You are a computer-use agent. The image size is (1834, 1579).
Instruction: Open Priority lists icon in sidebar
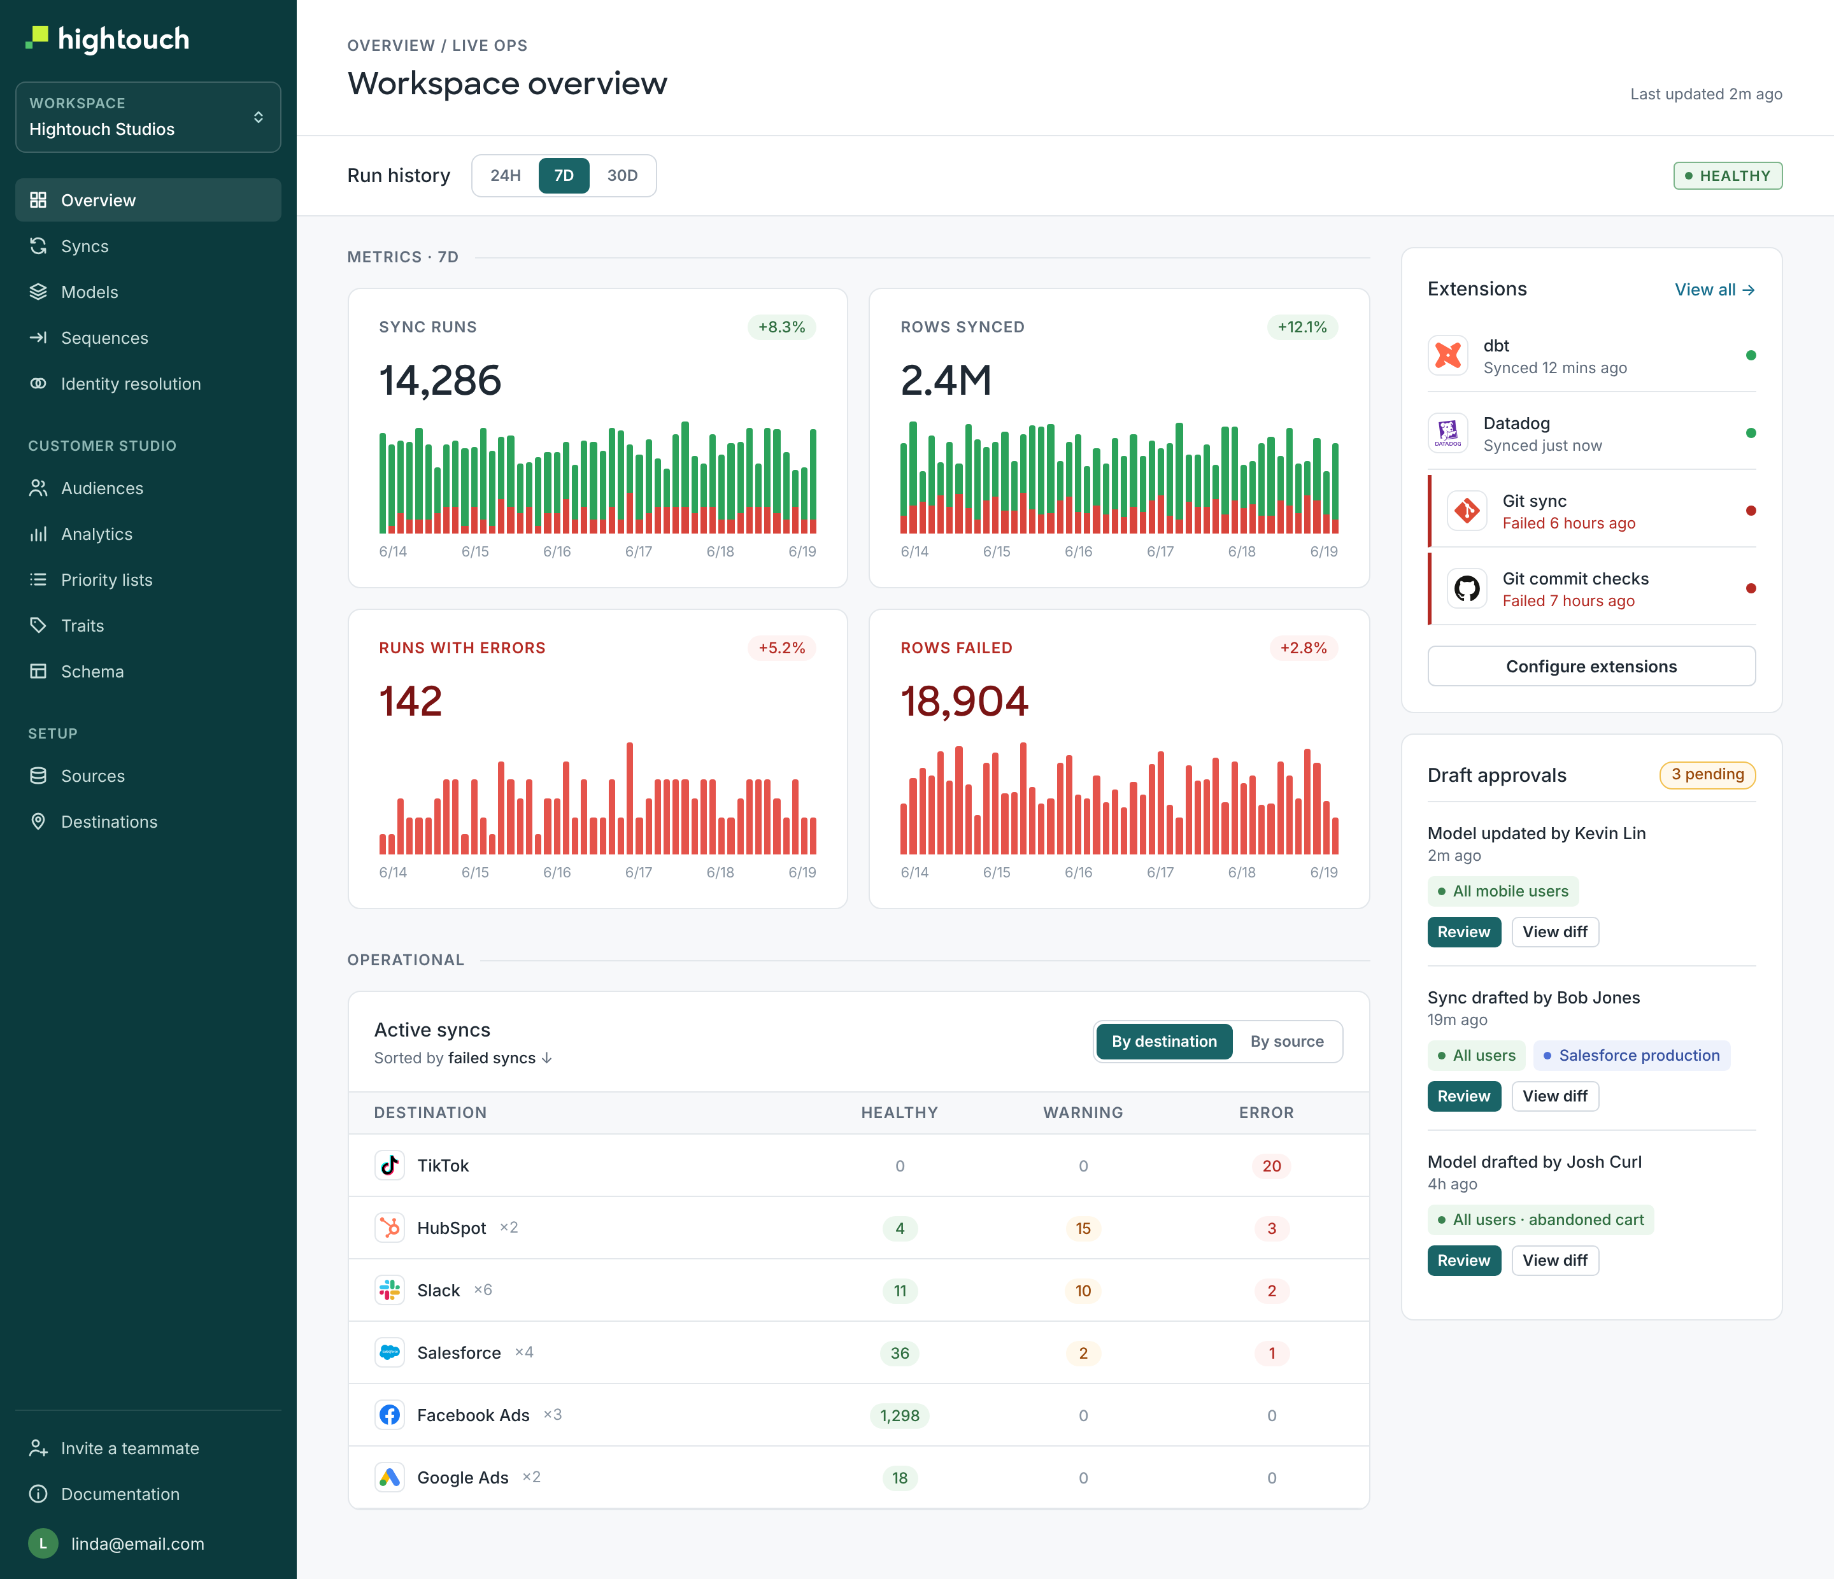tap(38, 580)
